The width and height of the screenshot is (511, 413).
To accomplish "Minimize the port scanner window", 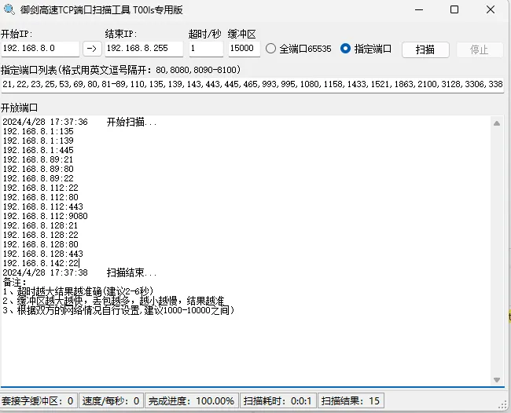I will coord(418,10).
